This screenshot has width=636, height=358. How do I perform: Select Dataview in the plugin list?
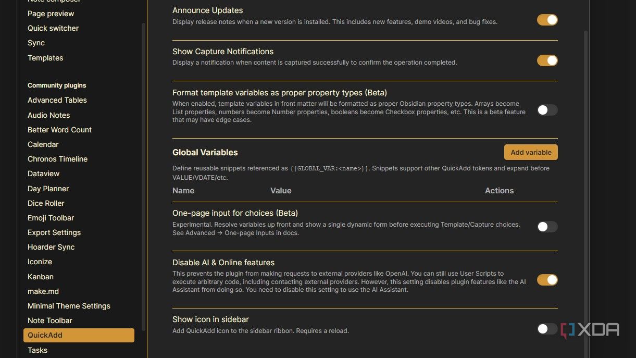(x=44, y=174)
